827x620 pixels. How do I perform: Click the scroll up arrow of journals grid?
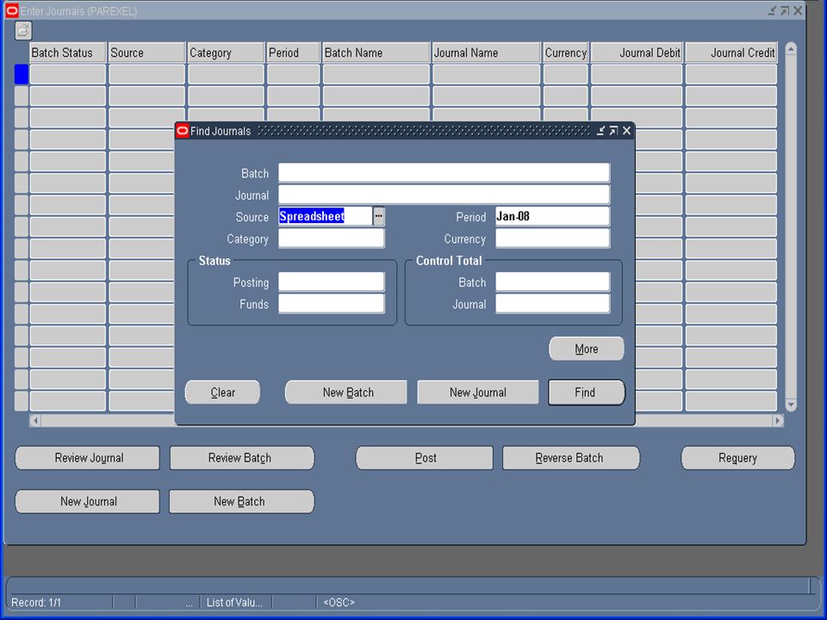tap(791, 49)
